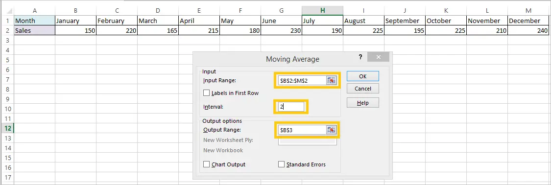The width and height of the screenshot is (551, 185).
Task: Select column G header
Action: pos(281,11)
